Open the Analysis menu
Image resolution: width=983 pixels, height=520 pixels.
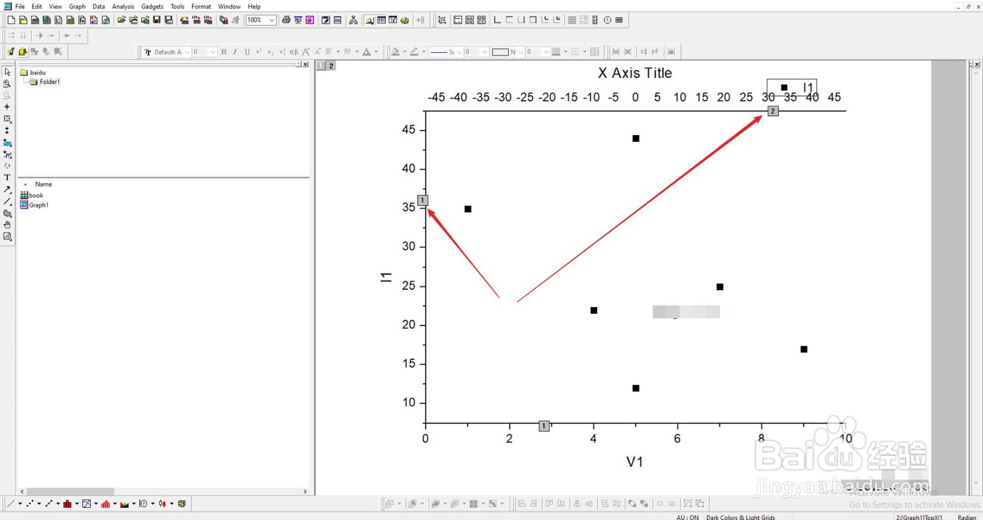tap(123, 7)
